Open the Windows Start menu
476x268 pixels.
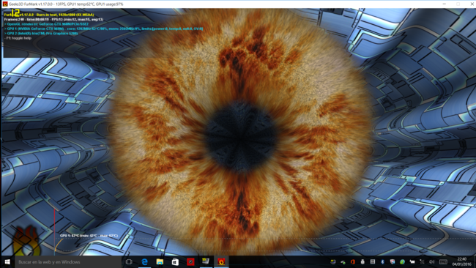[x=7, y=261]
